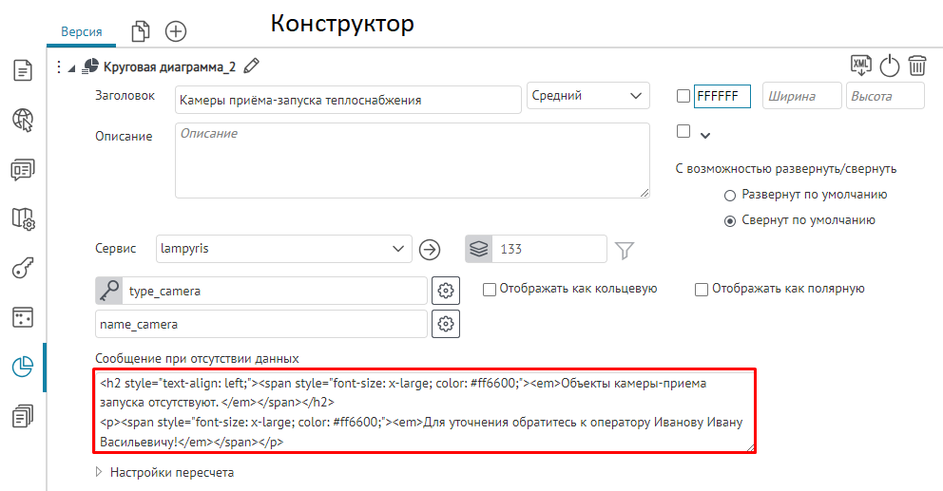Click the power toggle icon
This screenshot has height=491, width=943.
tap(889, 66)
